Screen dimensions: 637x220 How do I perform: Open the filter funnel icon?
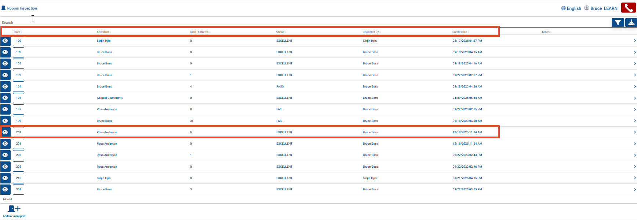pos(618,23)
